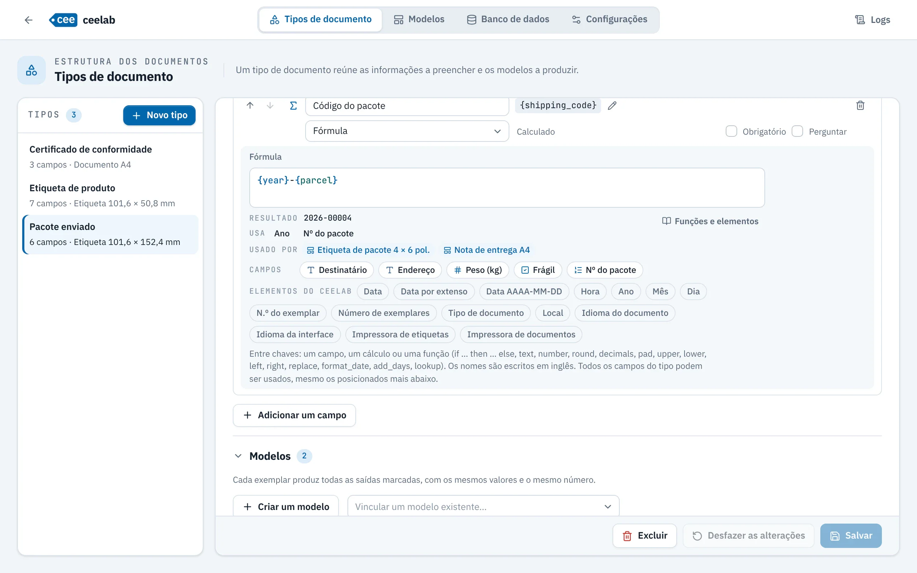Open the Vincular um modelo existente dropdown
917x573 pixels.
(483, 506)
